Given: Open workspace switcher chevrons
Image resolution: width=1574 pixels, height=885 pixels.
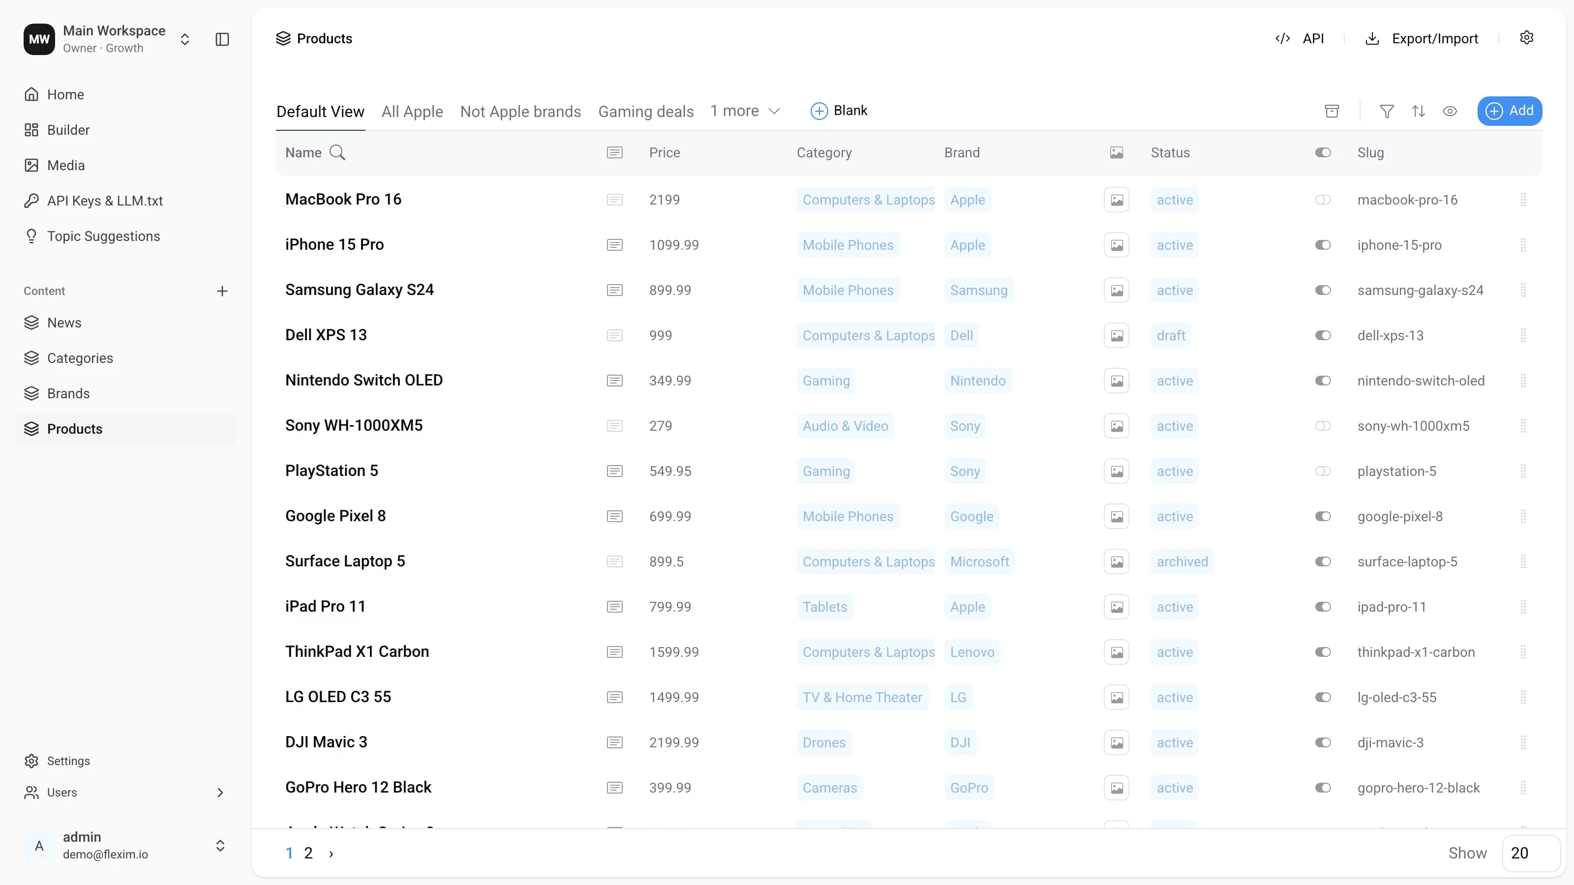Looking at the screenshot, I should (x=184, y=39).
